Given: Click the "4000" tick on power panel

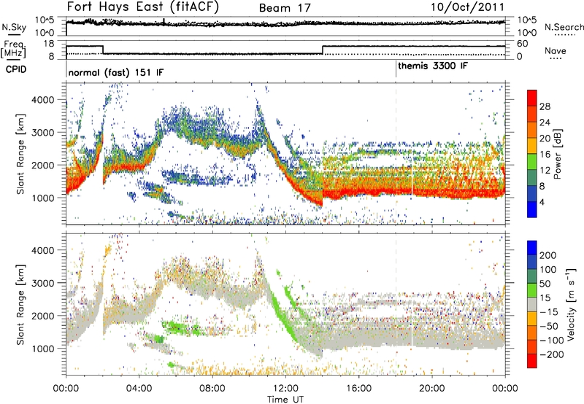Looking at the screenshot, I should pyautogui.click(x=42, y=100).
